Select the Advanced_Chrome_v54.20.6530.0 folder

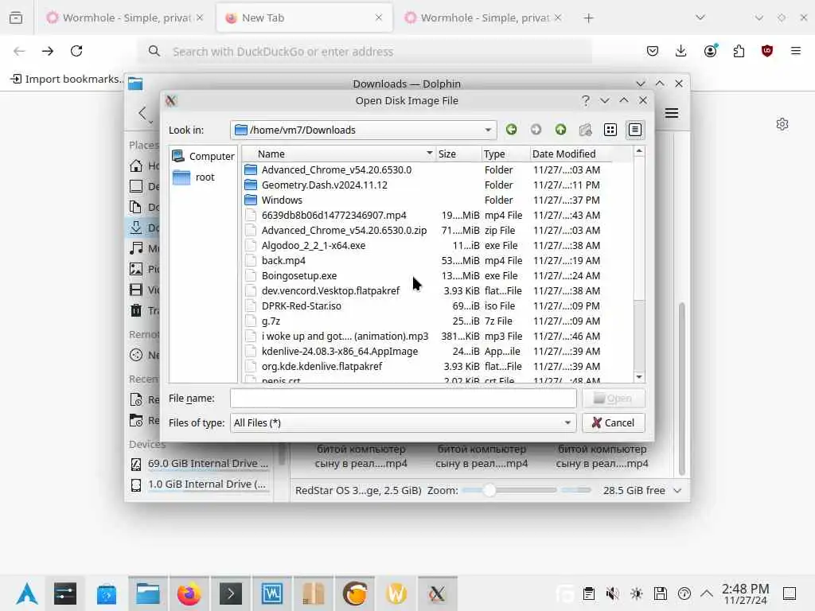[337, 170]
